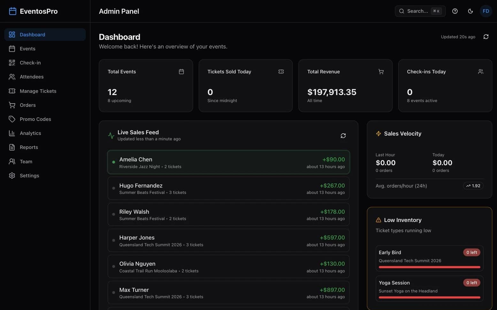Go to the Attendees page
Image resolution: width=497 pixels, height=310 pixels.
point(45,77)
